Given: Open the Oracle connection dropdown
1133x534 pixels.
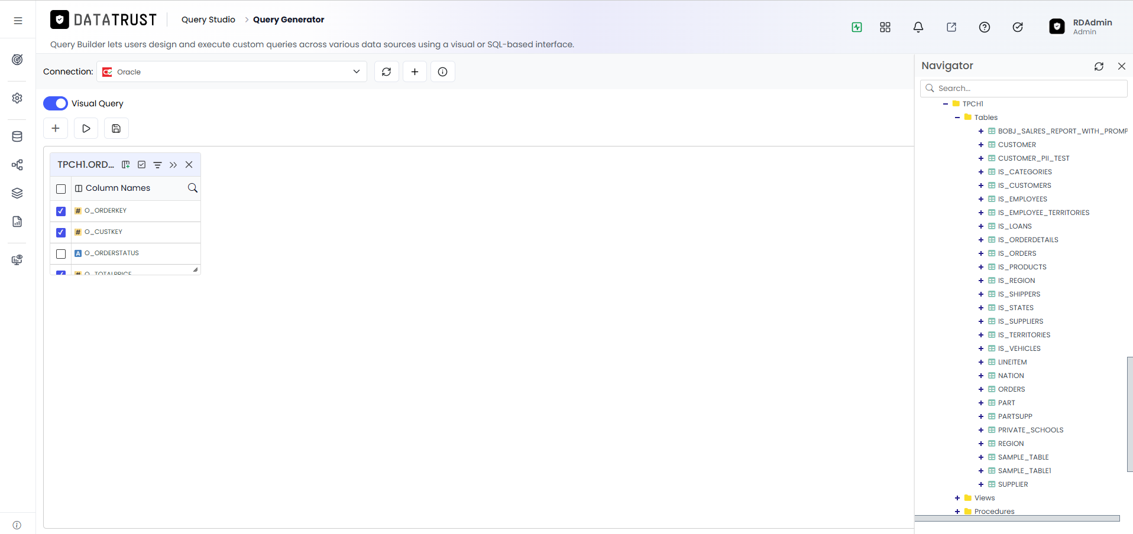Looking at the screenshot, I should [232, 71].
